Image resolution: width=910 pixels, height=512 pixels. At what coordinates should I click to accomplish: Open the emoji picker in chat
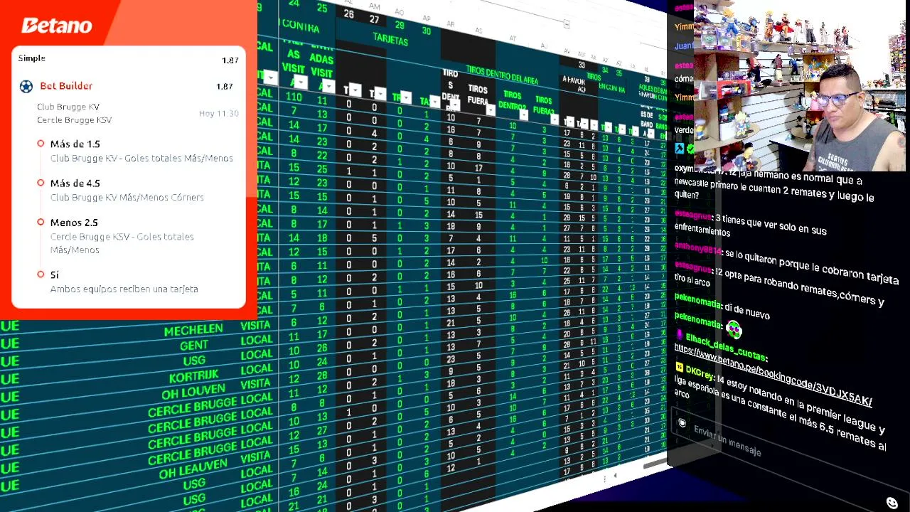[x=892, y=503]
